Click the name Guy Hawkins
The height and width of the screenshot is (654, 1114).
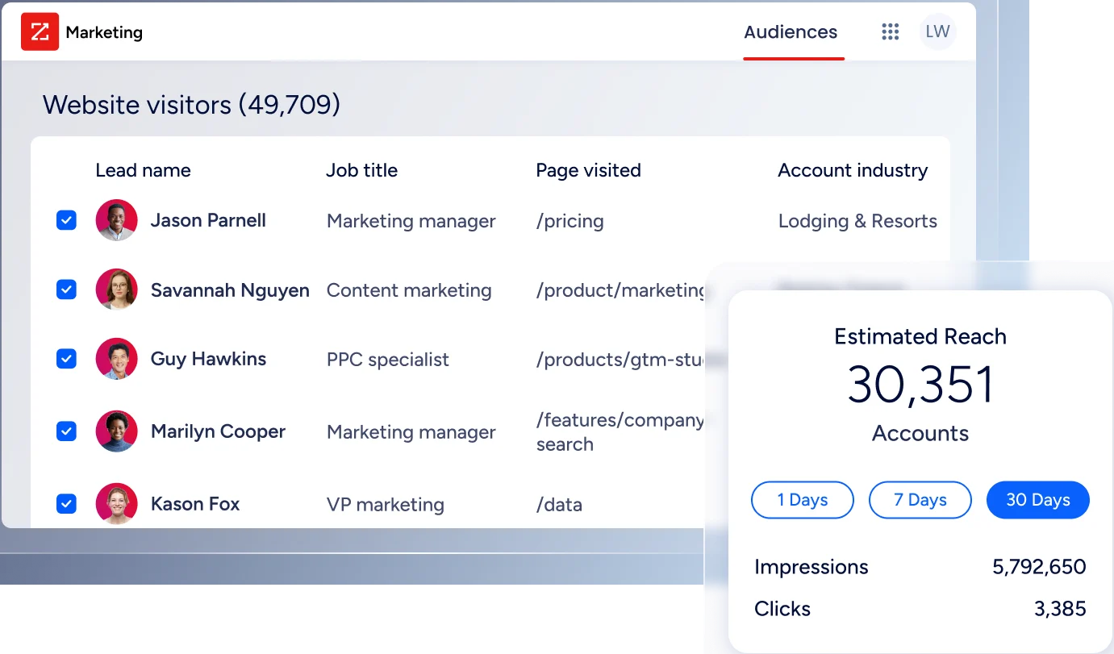coord(208,359)
